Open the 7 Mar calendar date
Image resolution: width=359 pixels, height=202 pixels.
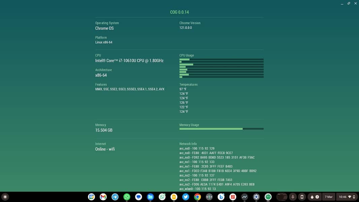pyautogui.click(x=328, y=197)
